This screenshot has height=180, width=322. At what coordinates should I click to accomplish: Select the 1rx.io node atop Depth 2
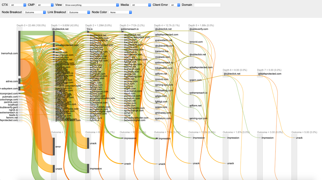click(x=90, y=29)
